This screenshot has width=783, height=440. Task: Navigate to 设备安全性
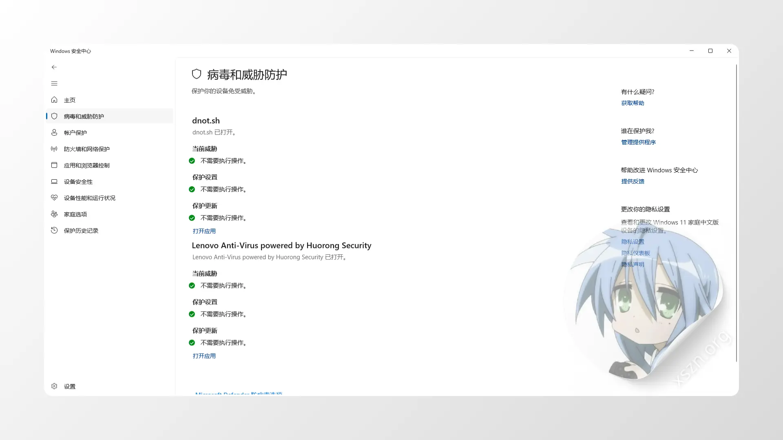110,181
